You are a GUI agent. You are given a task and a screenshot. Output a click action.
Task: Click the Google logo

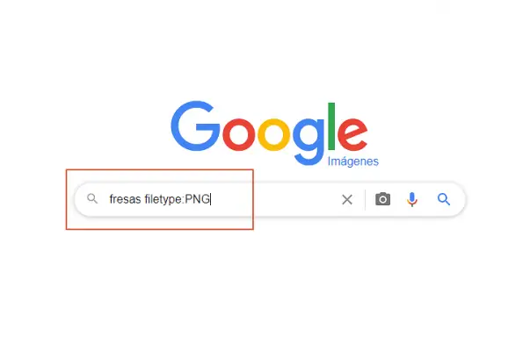tap(270, 133)
